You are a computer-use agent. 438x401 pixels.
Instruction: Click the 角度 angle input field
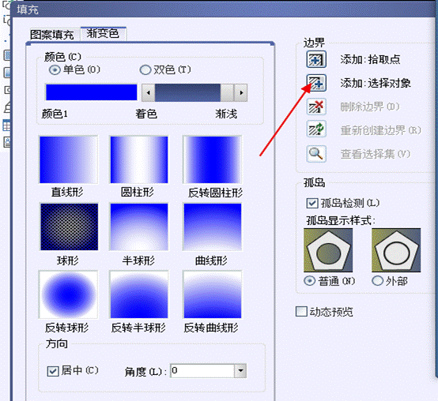(x=202, y=371)
